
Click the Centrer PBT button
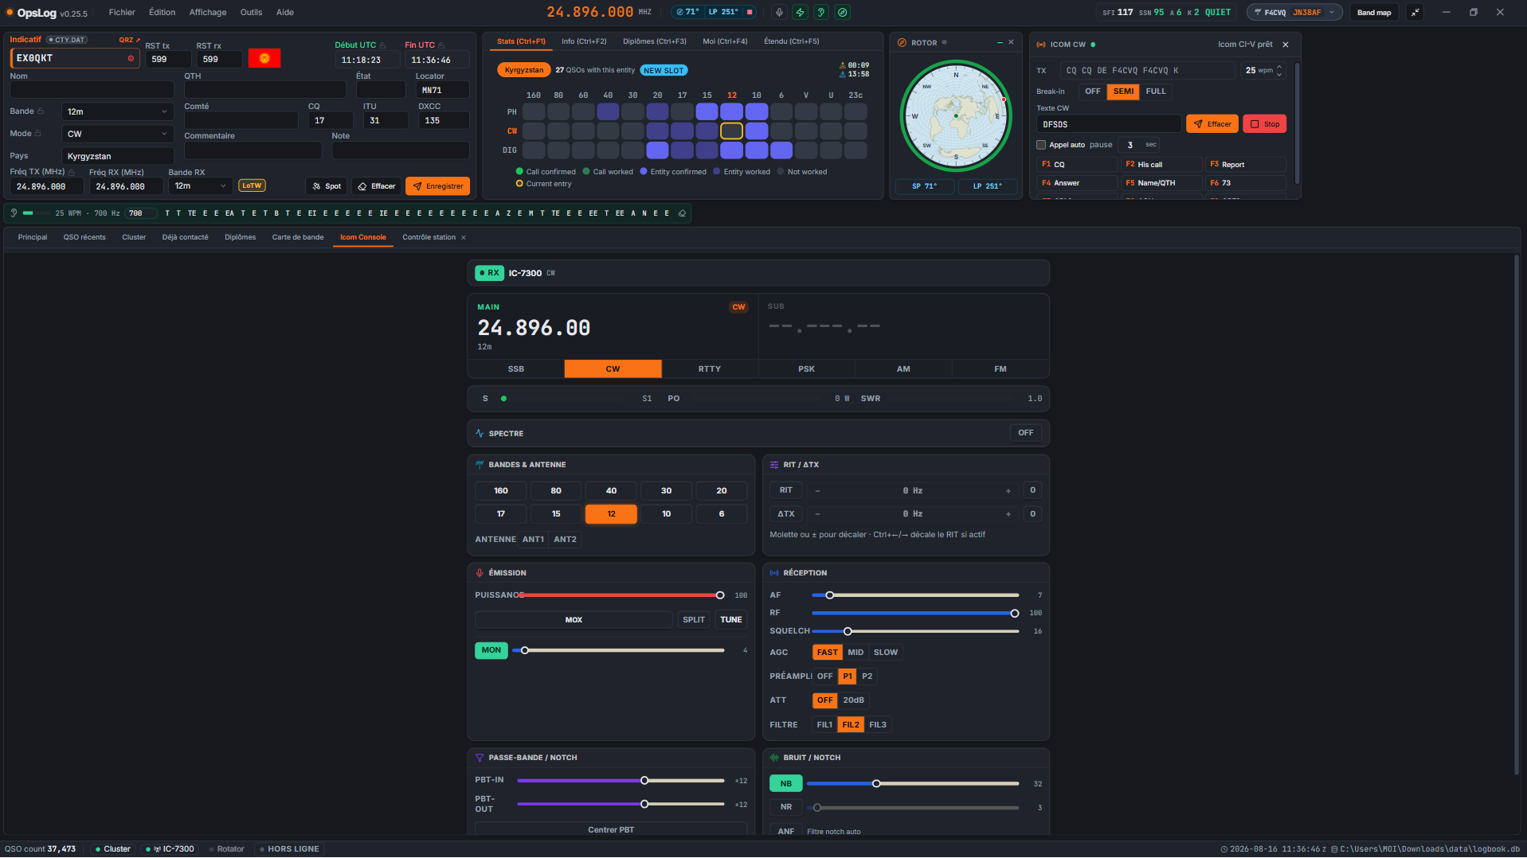pos(611,829)
